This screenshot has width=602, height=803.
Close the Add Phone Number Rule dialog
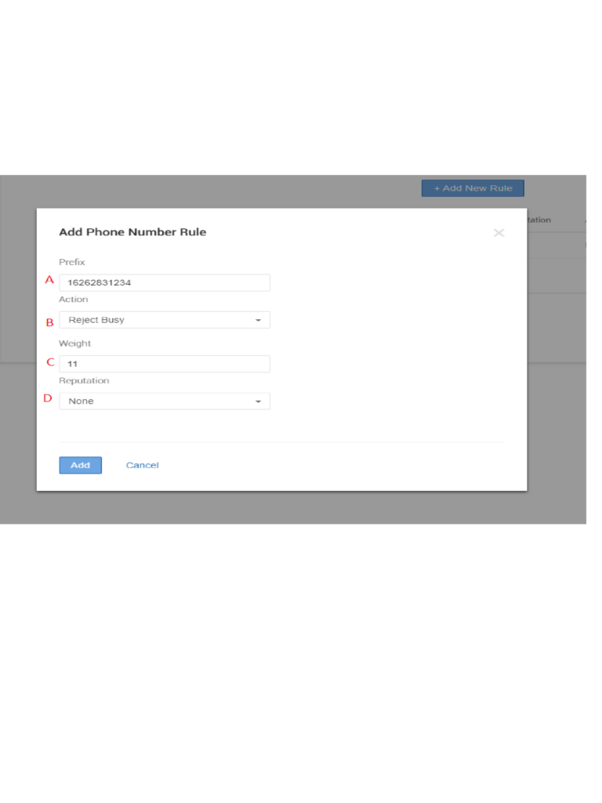499,233
